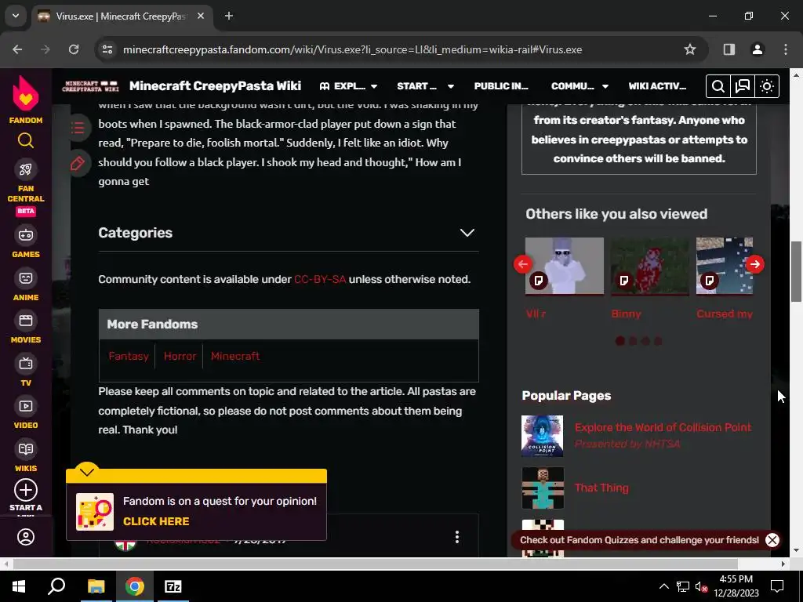Open the white-figure recommended thumbnail
The height and width of the screenshot is (602, 803).
(x=565, y=267)
